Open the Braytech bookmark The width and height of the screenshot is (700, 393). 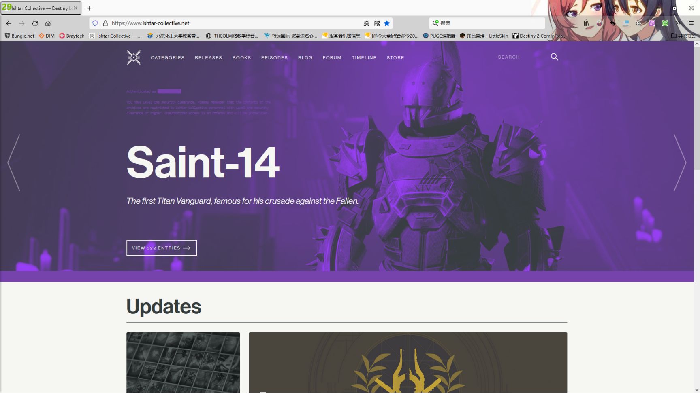(x=72, y=36)
